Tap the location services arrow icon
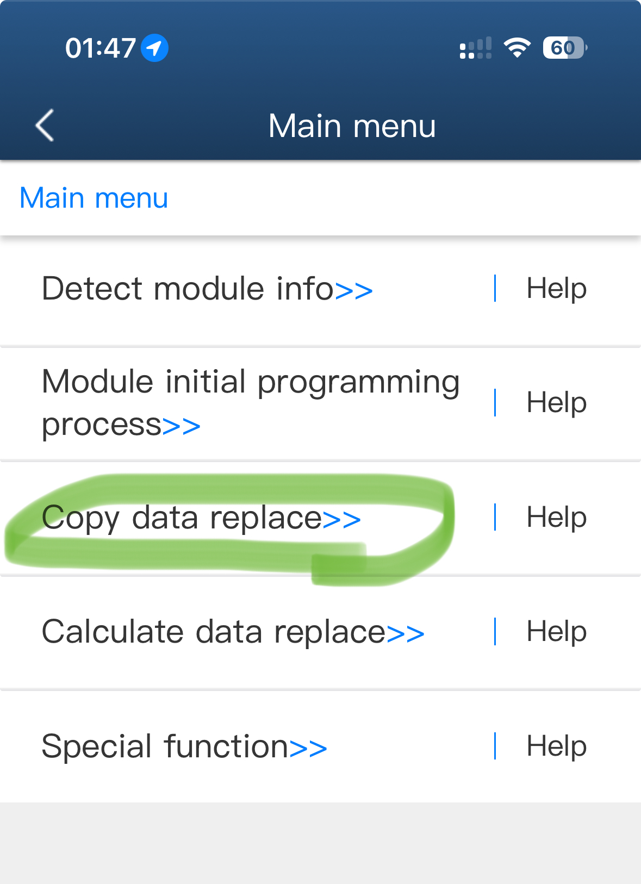The height and width of the screenshot is (884, 641). pyautogui.click(x=154, y=48)
